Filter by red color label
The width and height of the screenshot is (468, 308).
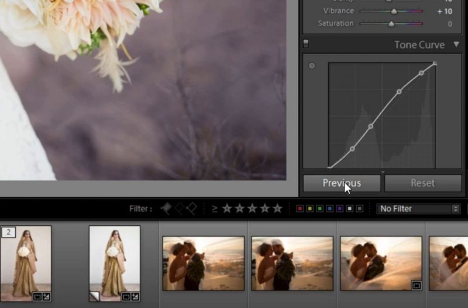(x=300, y=209)
